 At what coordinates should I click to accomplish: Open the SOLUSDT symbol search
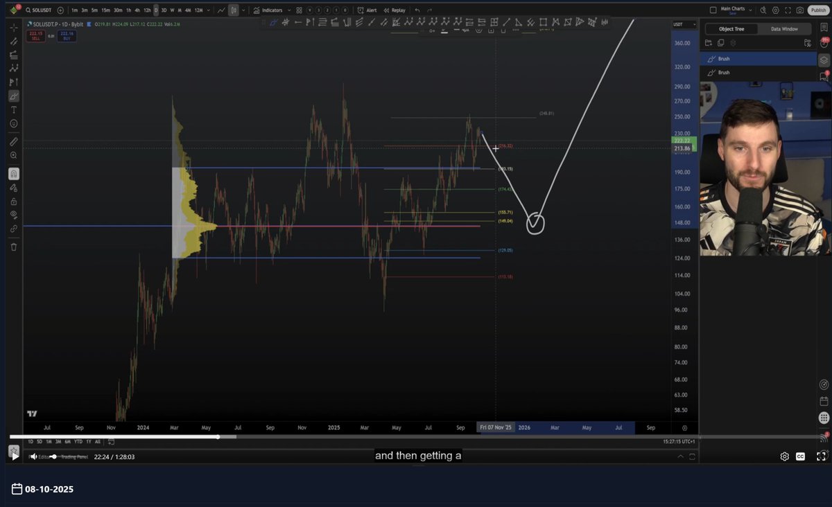(x=39, y=10)
